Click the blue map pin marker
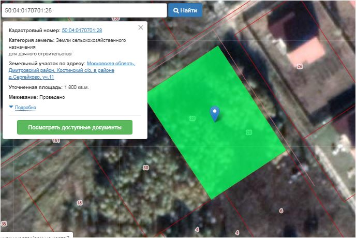Viewport: 356px width, 238px height. click(x=215, y=113)
